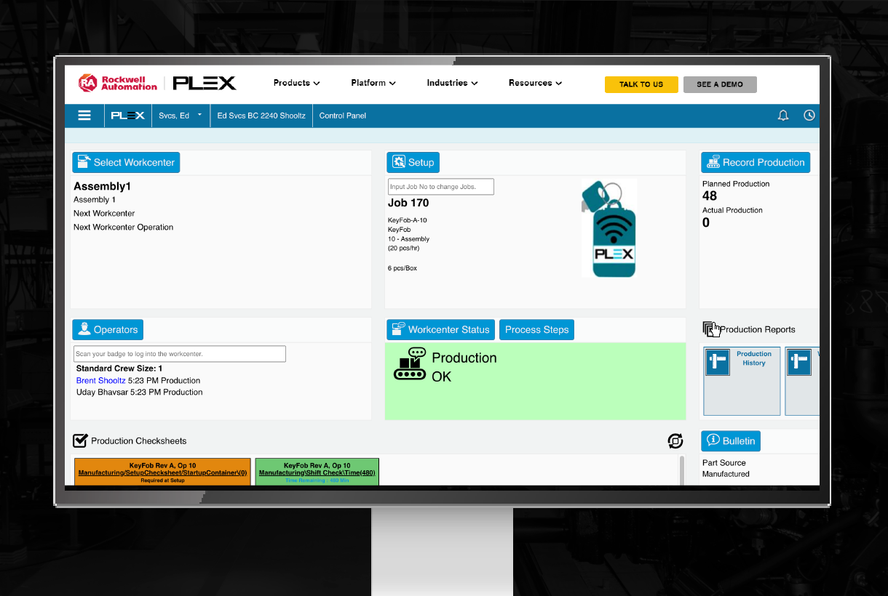The image size is (888, 596).
Task: Open the orange StartupContainer checksheet
Action: 162,472
